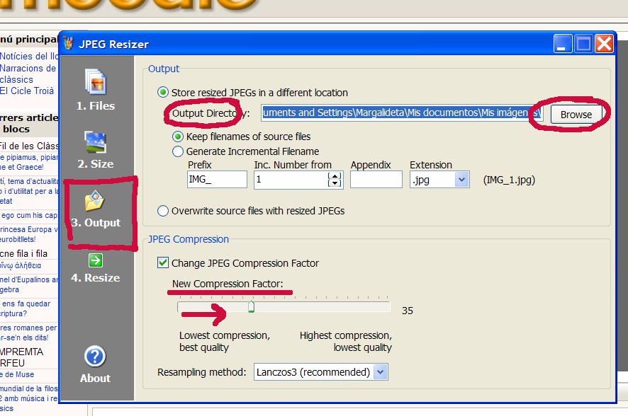Click the 'New Compression Factor:' label
This screenshot has width=628, height=416.
[228, 284]
